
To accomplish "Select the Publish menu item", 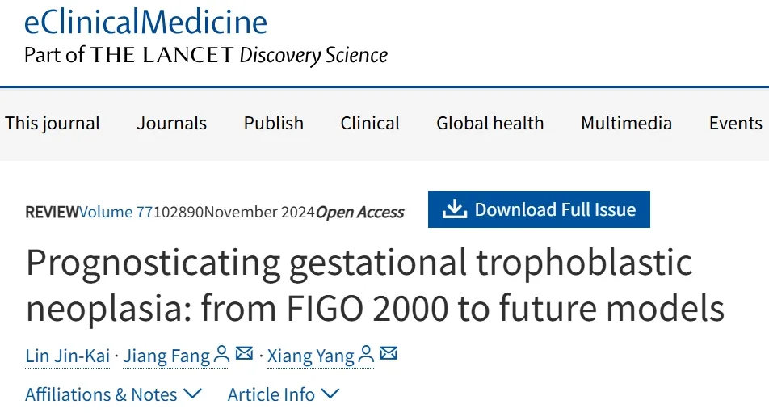I will (274, 124).
